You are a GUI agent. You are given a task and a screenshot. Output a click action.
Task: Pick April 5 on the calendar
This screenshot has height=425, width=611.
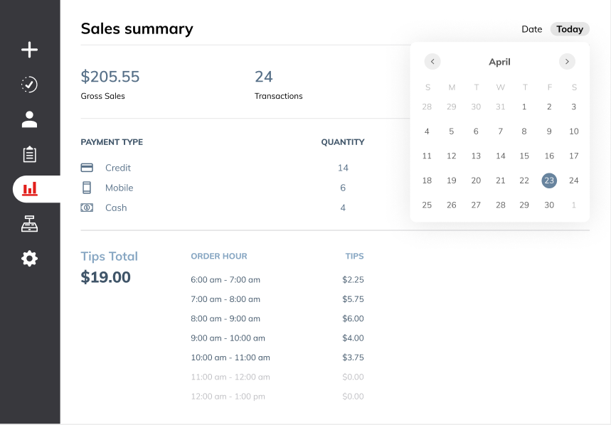point(451,131)
